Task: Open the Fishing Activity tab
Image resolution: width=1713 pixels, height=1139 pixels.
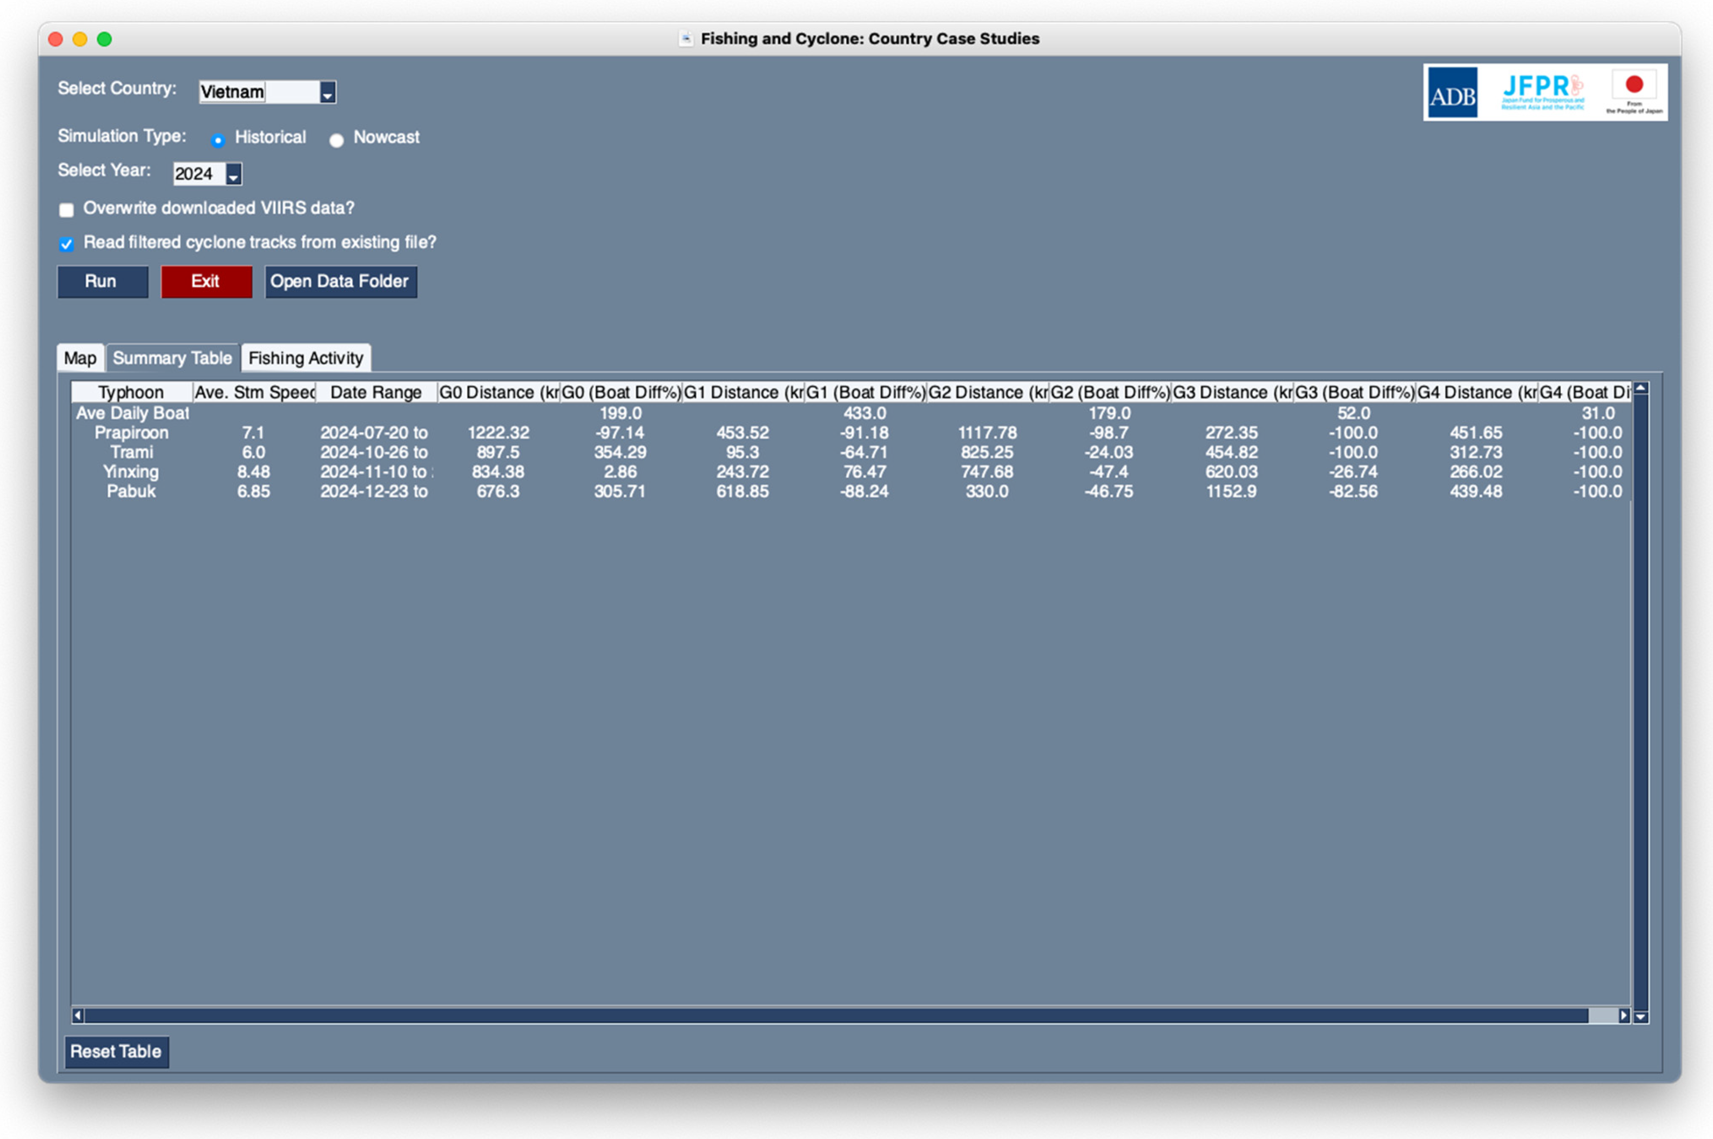Action: pyautogui.click(x=305, y=358)
